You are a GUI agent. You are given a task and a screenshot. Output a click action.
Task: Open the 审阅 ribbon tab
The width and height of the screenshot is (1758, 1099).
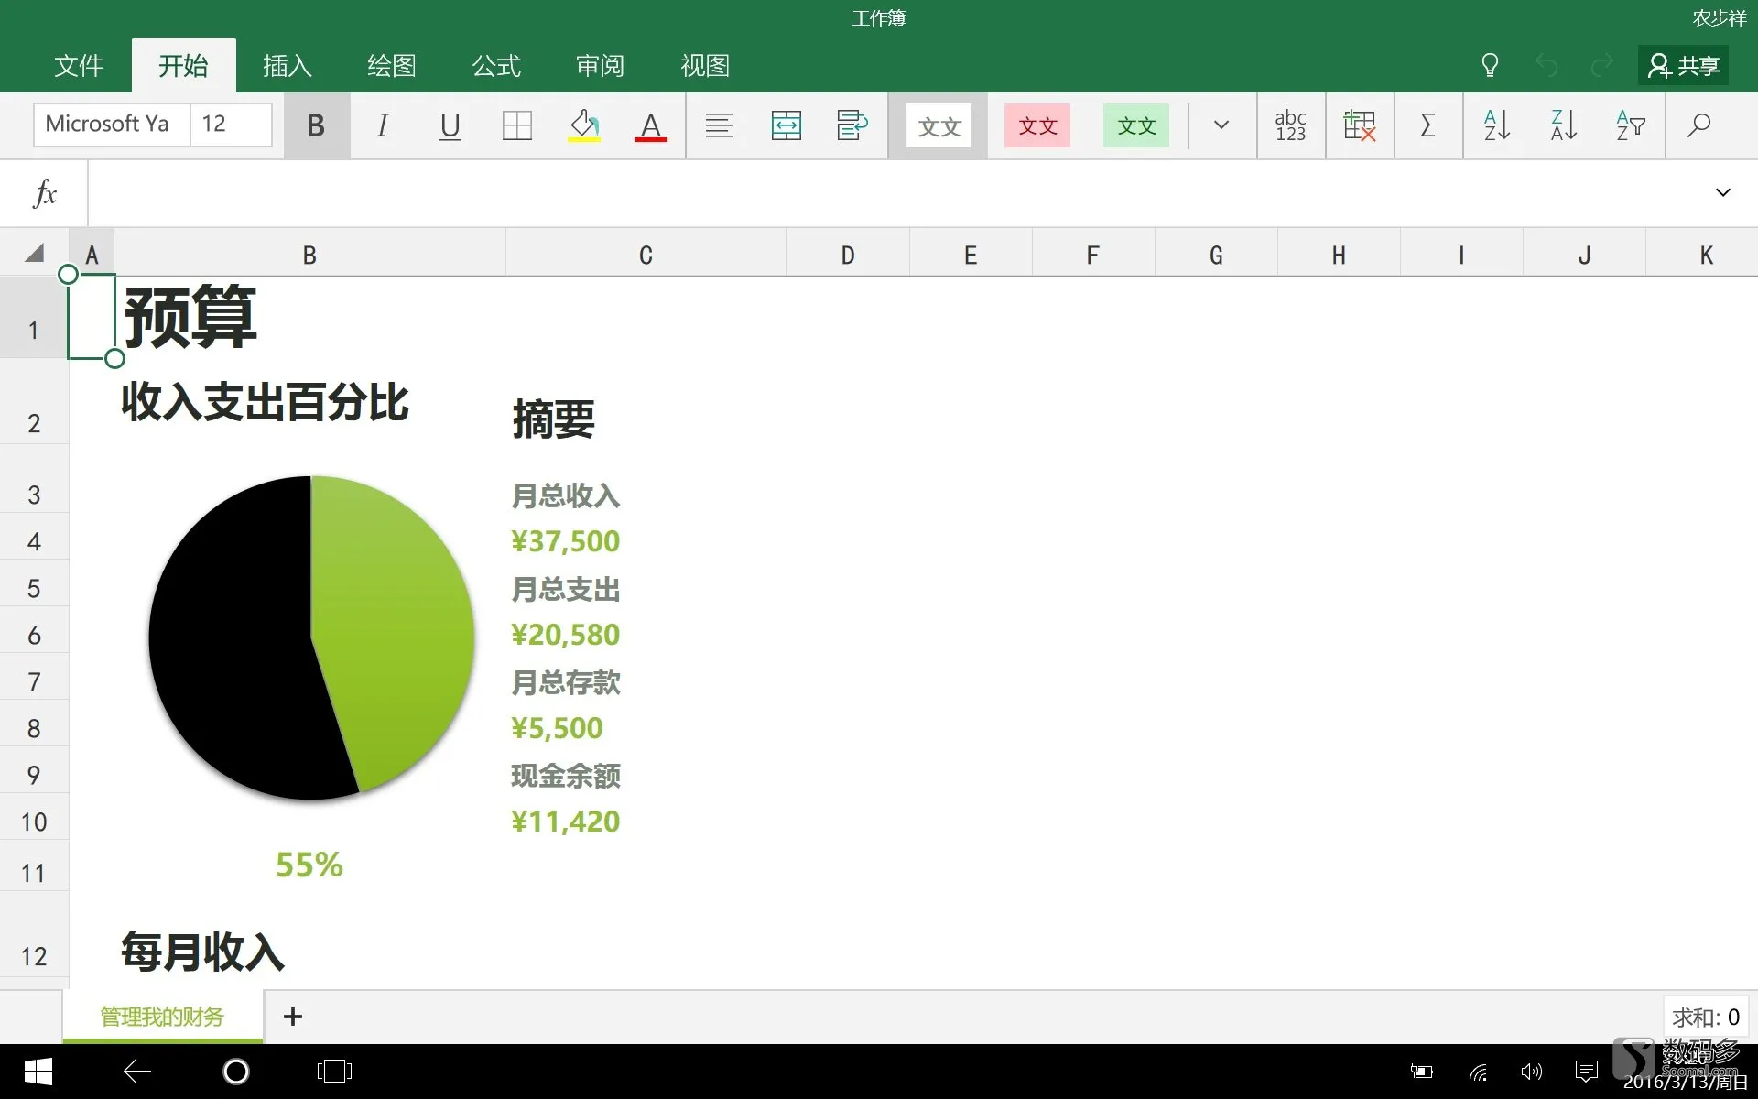point(601,66)
